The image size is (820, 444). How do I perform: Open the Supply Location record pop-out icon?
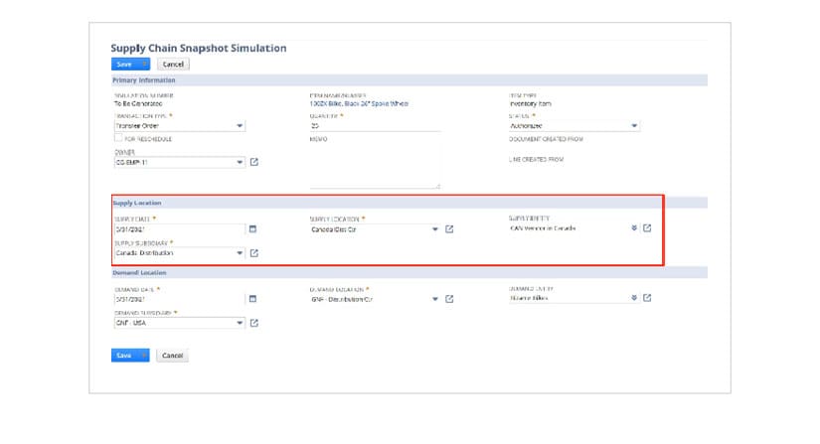449,228
